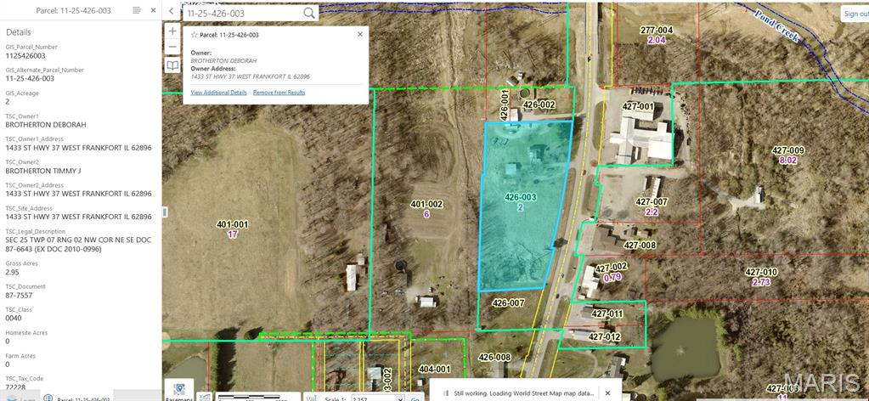Zoom out of the map
This screenshot has height=401, width=869.
pos(172,48)
